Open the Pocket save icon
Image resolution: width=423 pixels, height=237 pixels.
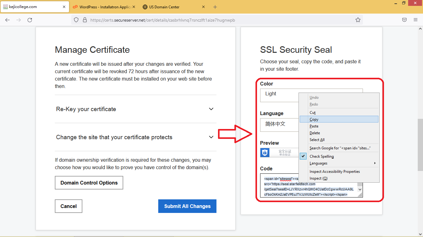pos(404,20)
